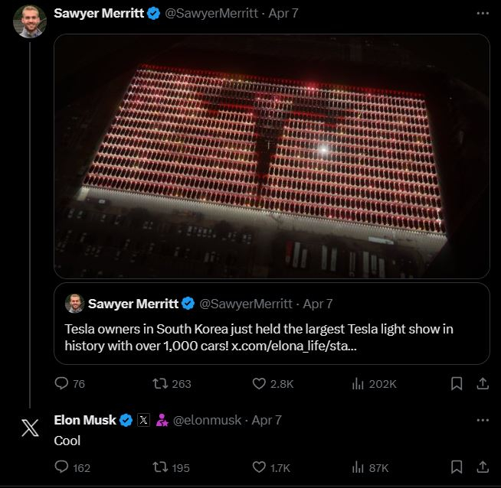This screenshot has height=488, width=501.
Task: Reply to Elon Musk's Cool tweet
Action: (62, 467)
